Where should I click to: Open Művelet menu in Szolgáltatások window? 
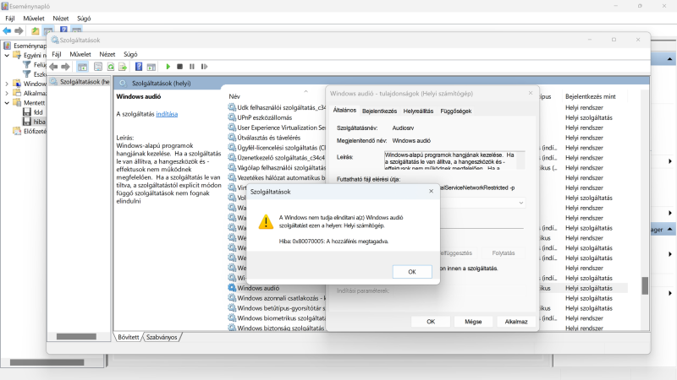pyautogui.click(x=80, y=54)
